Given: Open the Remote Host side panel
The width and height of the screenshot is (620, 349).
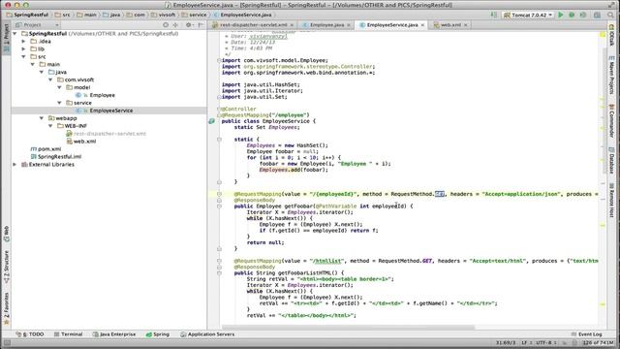Looking at the screenshot, I should point(611,201).
